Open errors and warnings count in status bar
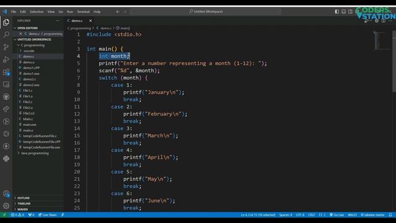The height and width of the screenshot is (223, 396). 17,215
